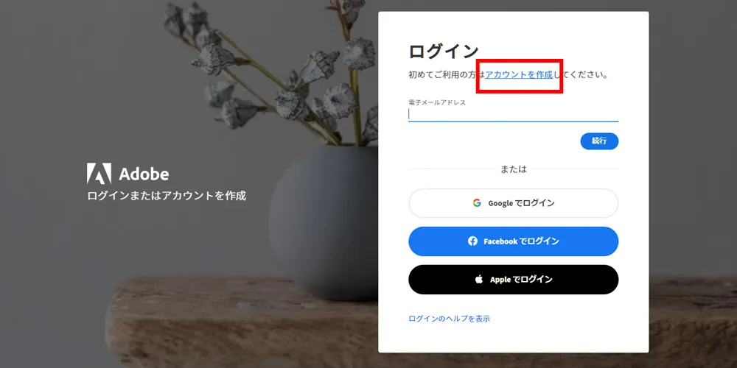The image size is (737, 368).
Task: Click the Adobe wordmark text
Action: [144, 174]
